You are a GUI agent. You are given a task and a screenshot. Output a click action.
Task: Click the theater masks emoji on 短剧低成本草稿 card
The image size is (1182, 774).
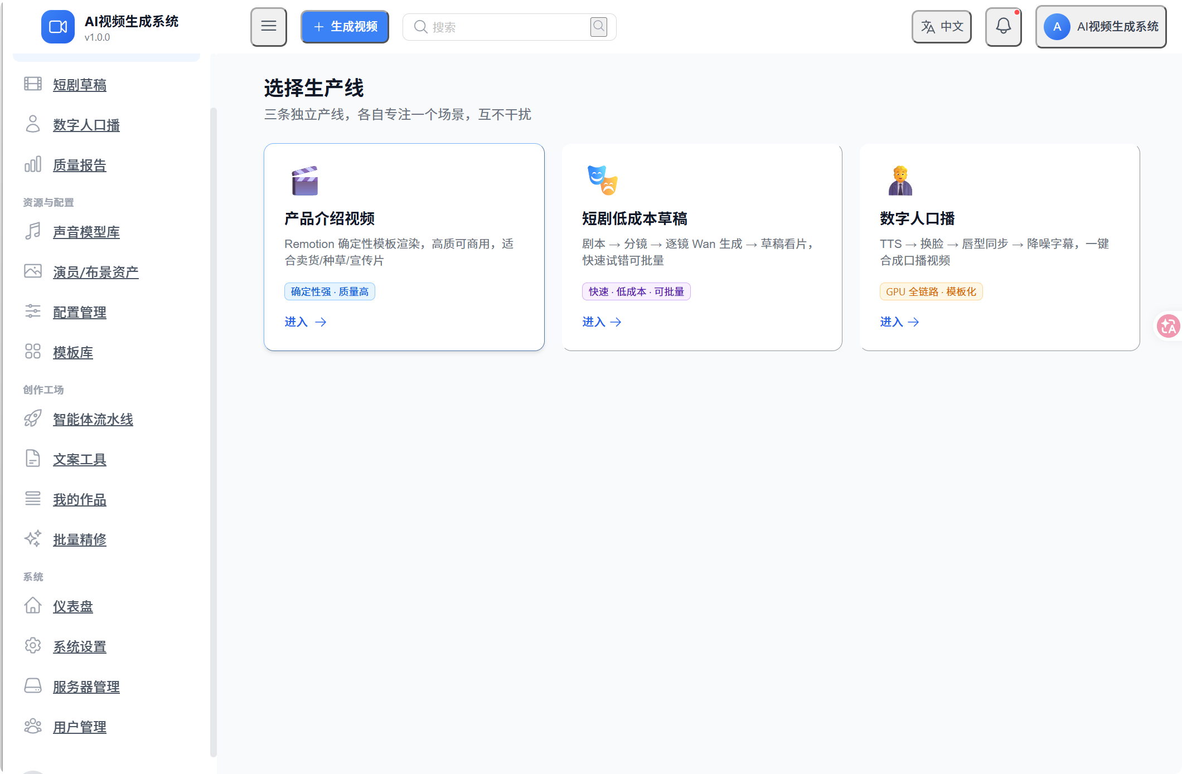[603, 181]
